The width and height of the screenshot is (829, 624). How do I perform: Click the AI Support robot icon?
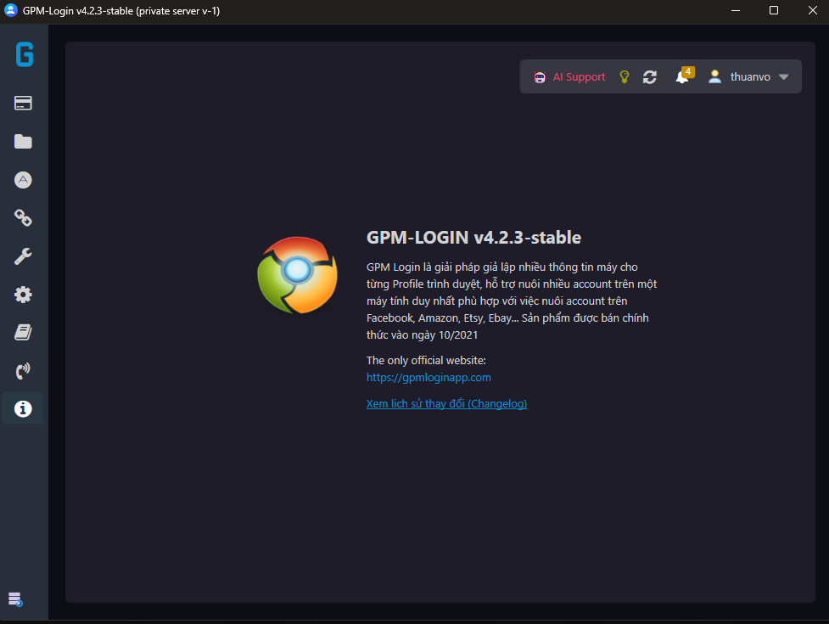pos(540,77)
